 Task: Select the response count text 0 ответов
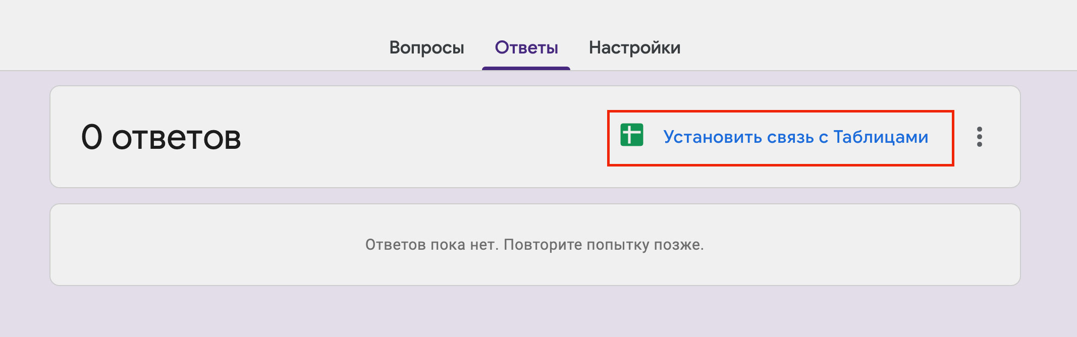(x=161, y=137)
